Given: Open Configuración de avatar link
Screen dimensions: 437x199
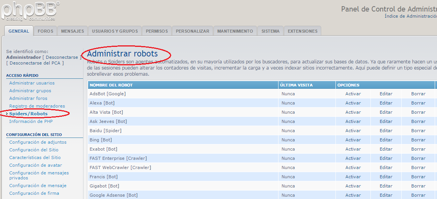Looking at the screenshot, I should pyautogui.click(x=35, y=165).
